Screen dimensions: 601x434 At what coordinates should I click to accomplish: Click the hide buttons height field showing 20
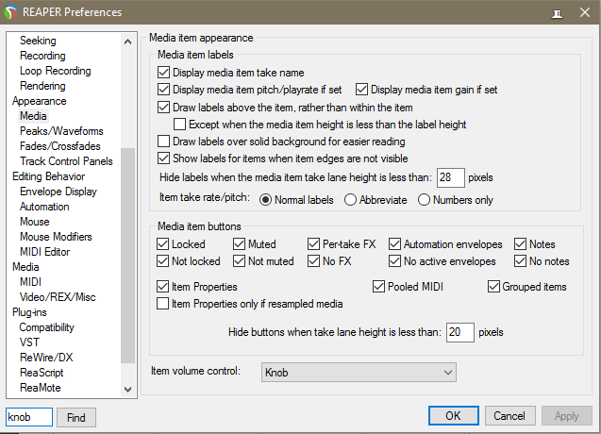pyautogui.click(x=460, y=332)
